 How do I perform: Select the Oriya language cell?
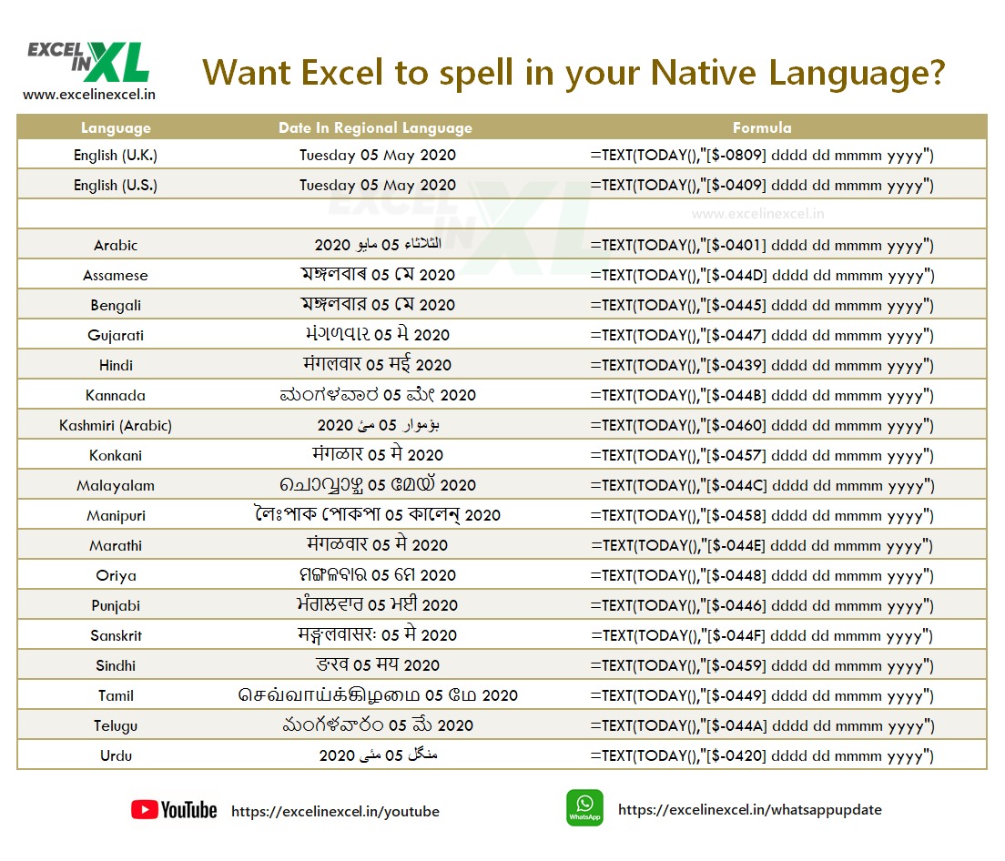tap(116, 576)
